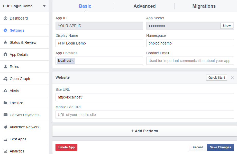
Task: Click the Canvas Payments card icon
Action: click(x=5, y=115)
